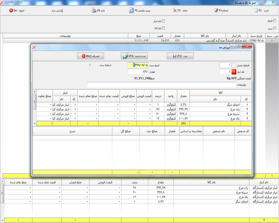The height and width of the screenshot is (223, 279).
Task: Click the bottom grid vertical scrollbar handle
Action: 2,193
